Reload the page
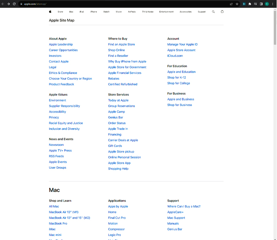277x240 pixels. point(14,4)
